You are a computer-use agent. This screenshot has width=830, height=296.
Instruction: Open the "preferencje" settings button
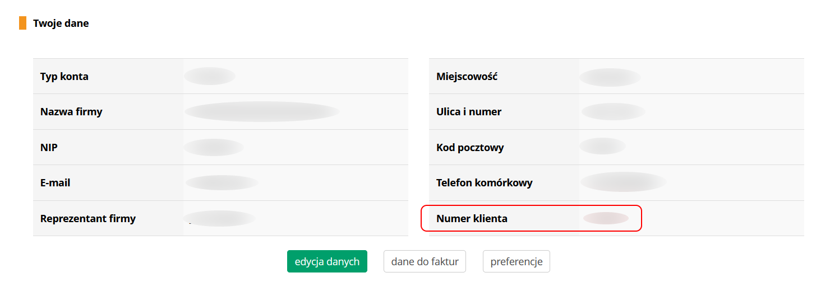click(x=516, y=261)
